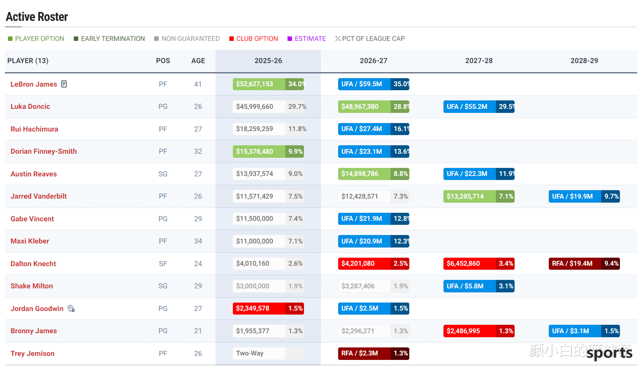Click the RFA / $19.4M cell

(584, 263)
